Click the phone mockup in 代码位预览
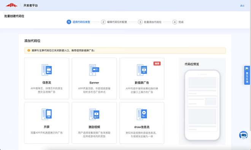 pos(202,105)
